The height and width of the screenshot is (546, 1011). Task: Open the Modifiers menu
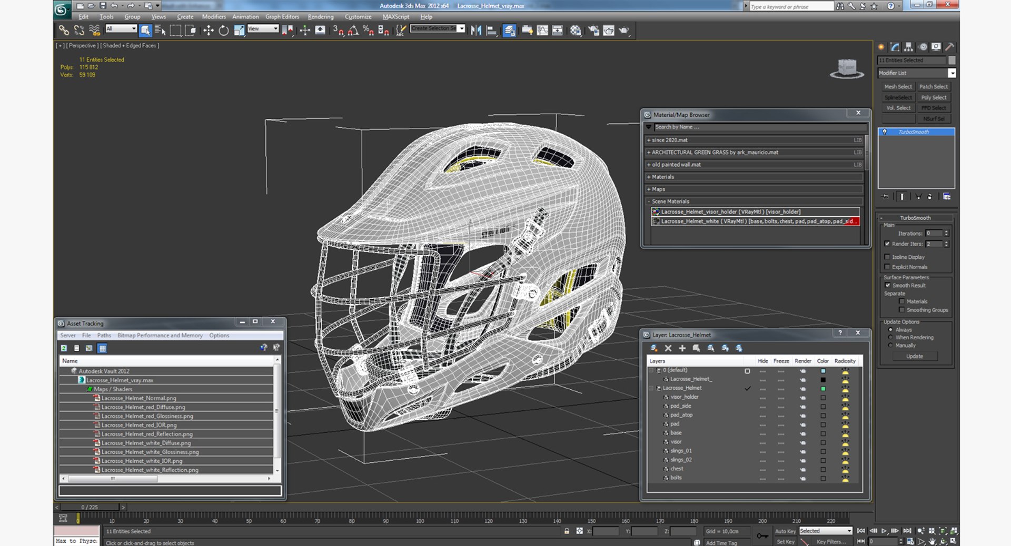tap(214, 17)
